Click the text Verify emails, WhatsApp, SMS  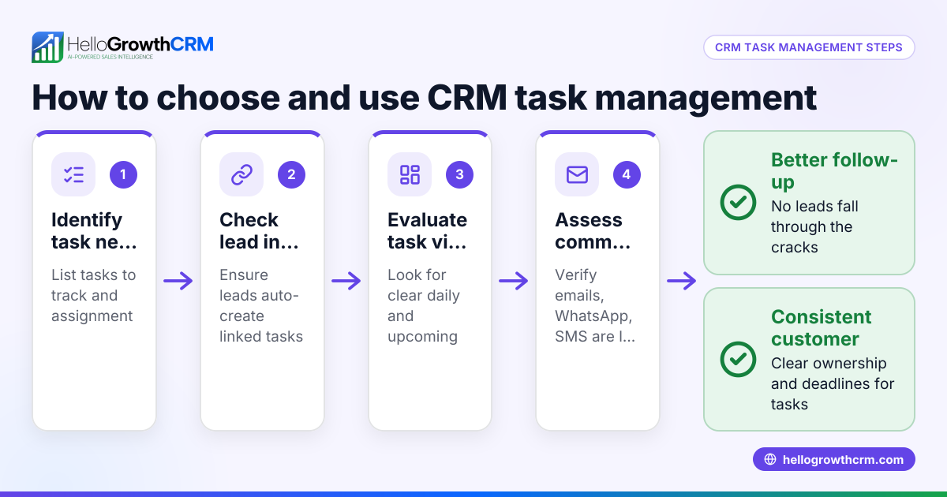594,306
